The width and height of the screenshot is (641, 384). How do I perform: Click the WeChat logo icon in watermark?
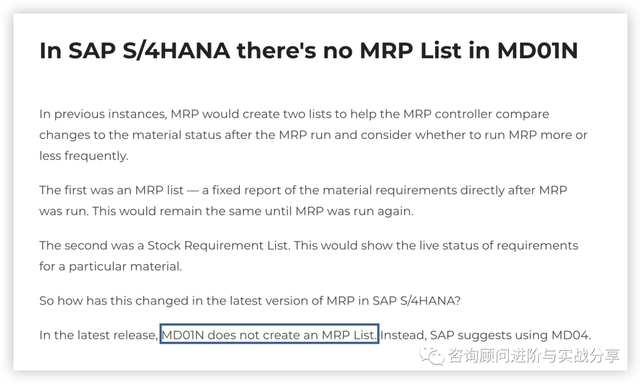pos(432,356)
